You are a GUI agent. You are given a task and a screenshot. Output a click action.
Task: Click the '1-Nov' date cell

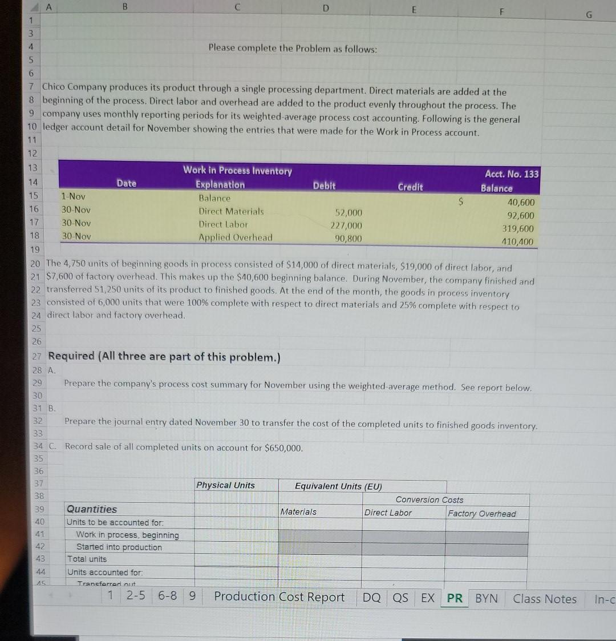coord(73,196)
